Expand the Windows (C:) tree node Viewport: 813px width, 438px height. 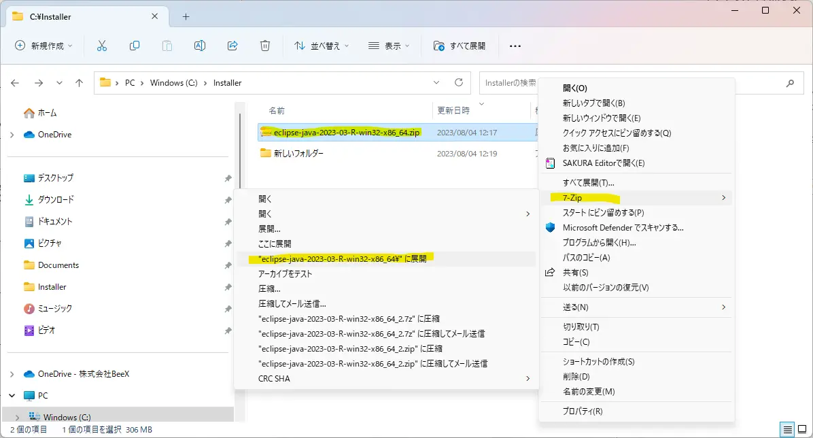17,417
